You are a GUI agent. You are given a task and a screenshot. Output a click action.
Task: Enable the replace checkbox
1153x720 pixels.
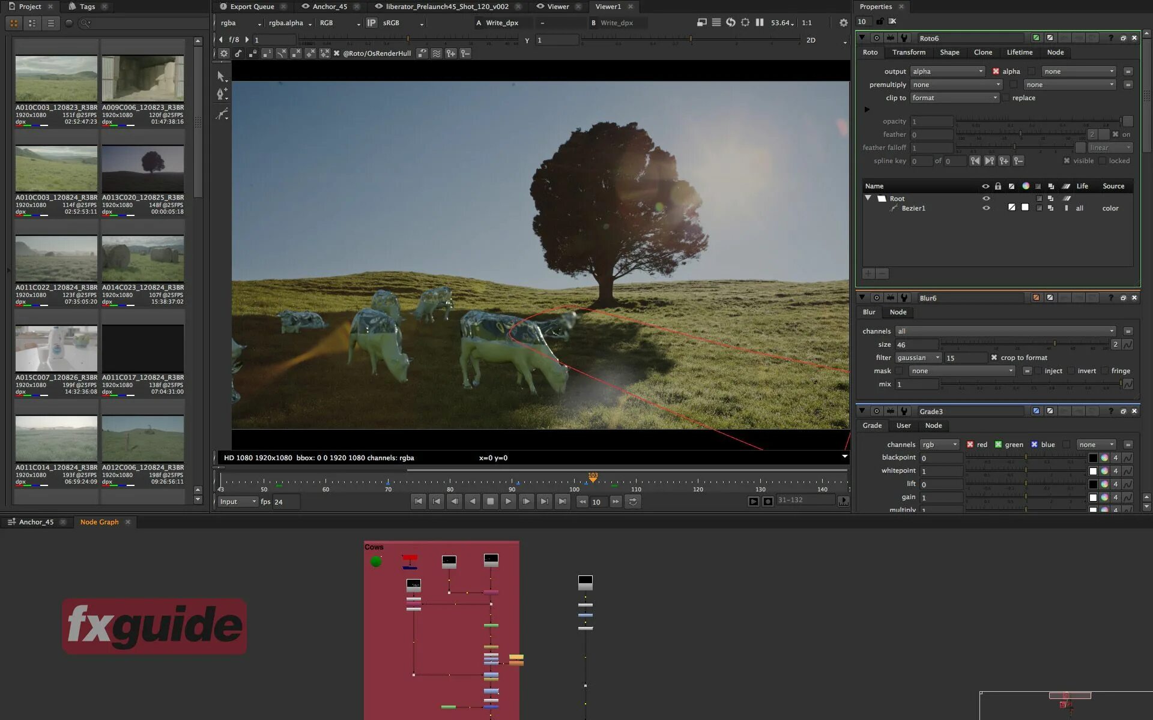(x=1006, y=98)
